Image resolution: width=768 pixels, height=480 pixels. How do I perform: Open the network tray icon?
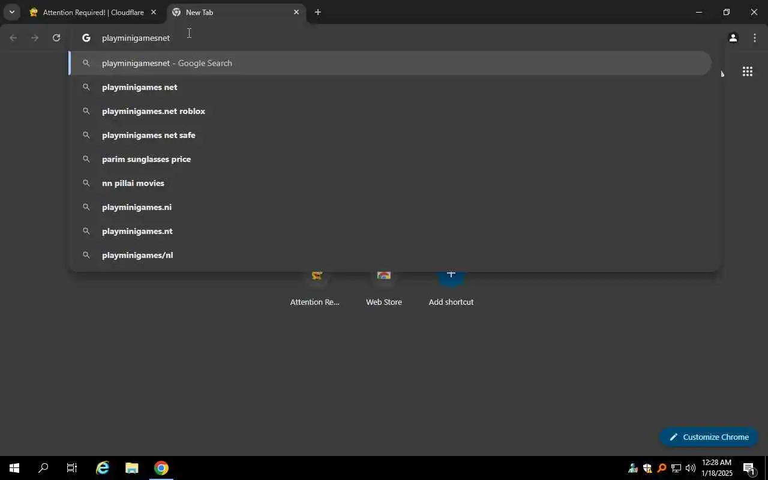(676, 468)
